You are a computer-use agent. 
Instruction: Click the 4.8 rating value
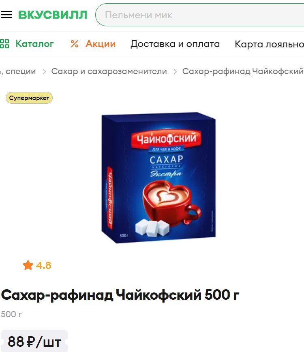point(44,266)
